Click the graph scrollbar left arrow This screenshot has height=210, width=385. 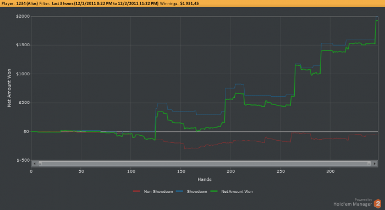(x=34, y=164)
